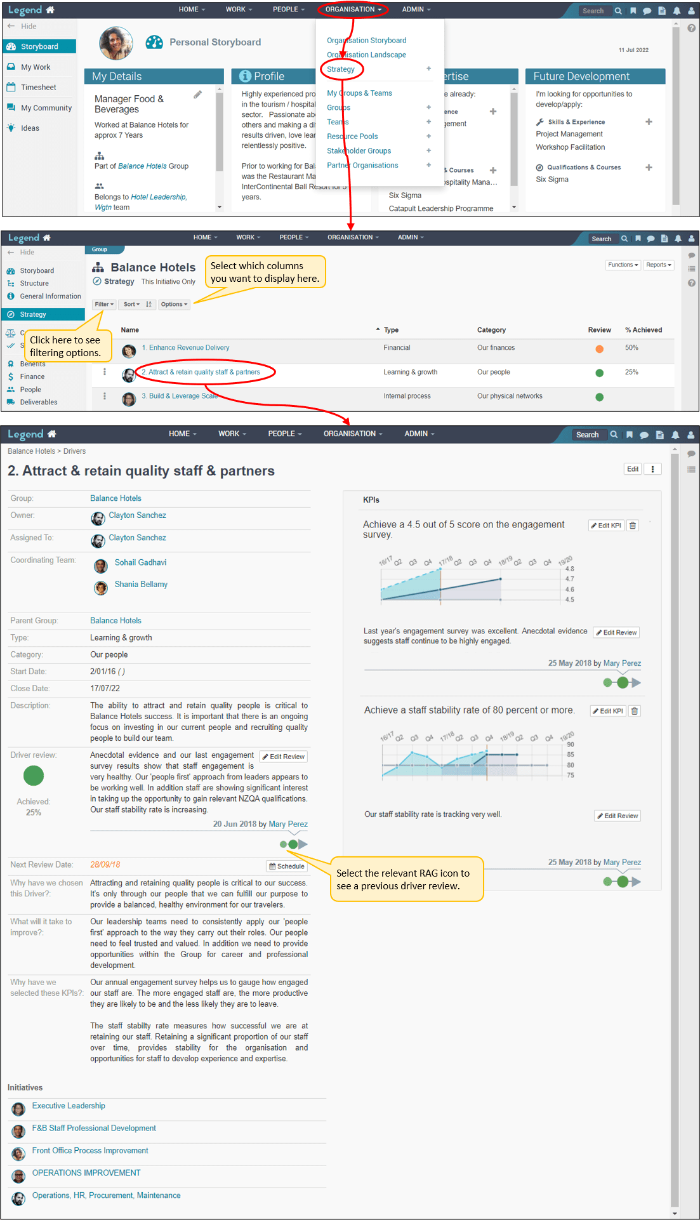The height and width of the screenshot is (1220, 700).
Task: Open the Enhance Revenue Delivery driver link
Action: point(185,348)
